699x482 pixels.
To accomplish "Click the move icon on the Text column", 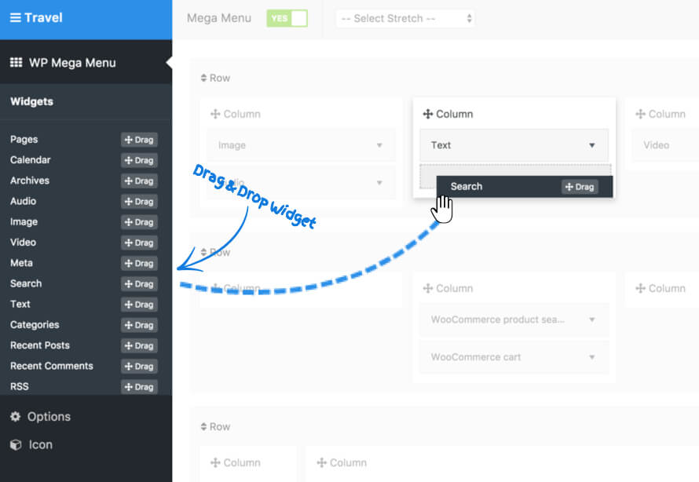I will click(427, 114).
